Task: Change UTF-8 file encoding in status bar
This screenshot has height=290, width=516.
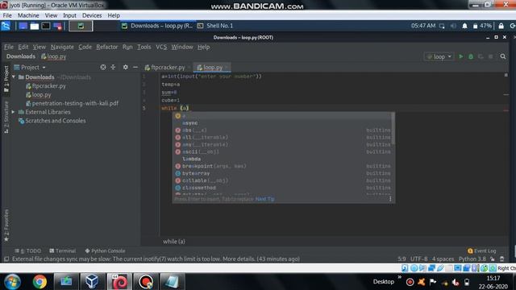Action: (x=419, y=259)
